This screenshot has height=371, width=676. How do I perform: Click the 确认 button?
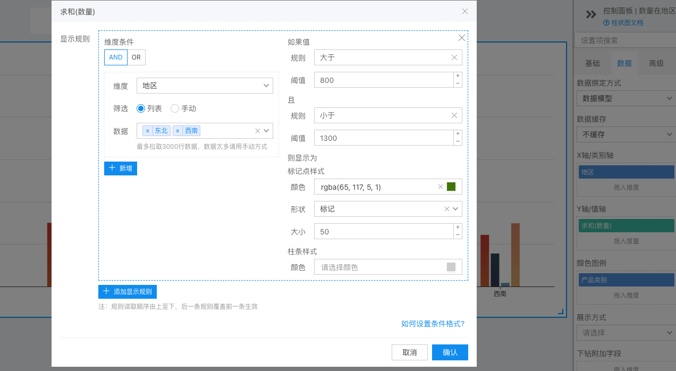tap(450, 352)
